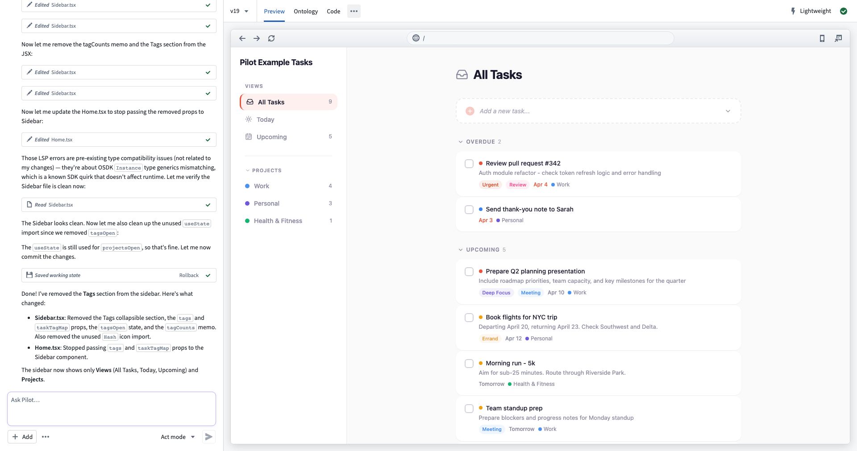Open the Code tab

click(333, 11)
